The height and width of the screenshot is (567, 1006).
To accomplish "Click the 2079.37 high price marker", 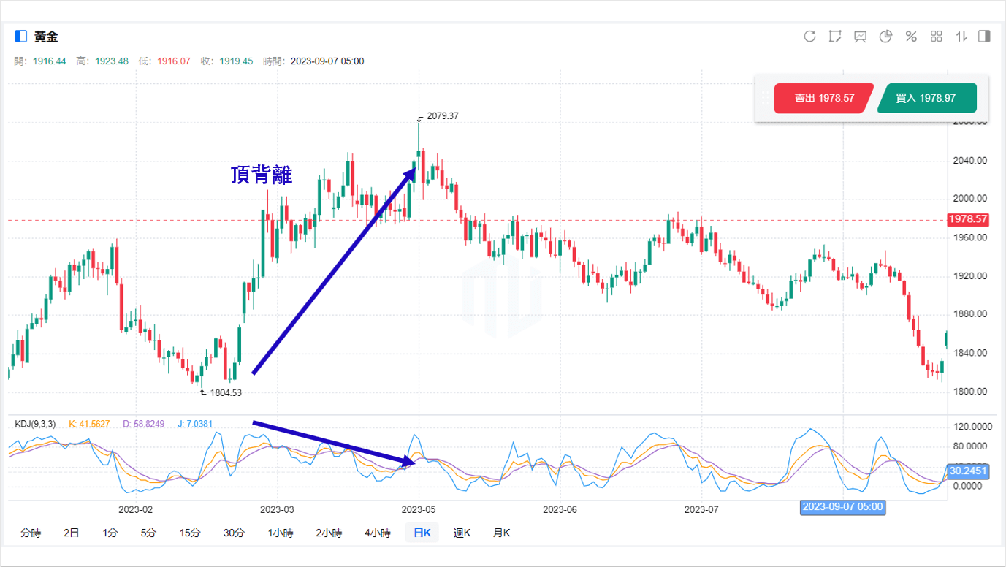I will (x=442, y=116).
